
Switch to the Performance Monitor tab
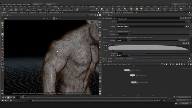(x=128, y=12)
